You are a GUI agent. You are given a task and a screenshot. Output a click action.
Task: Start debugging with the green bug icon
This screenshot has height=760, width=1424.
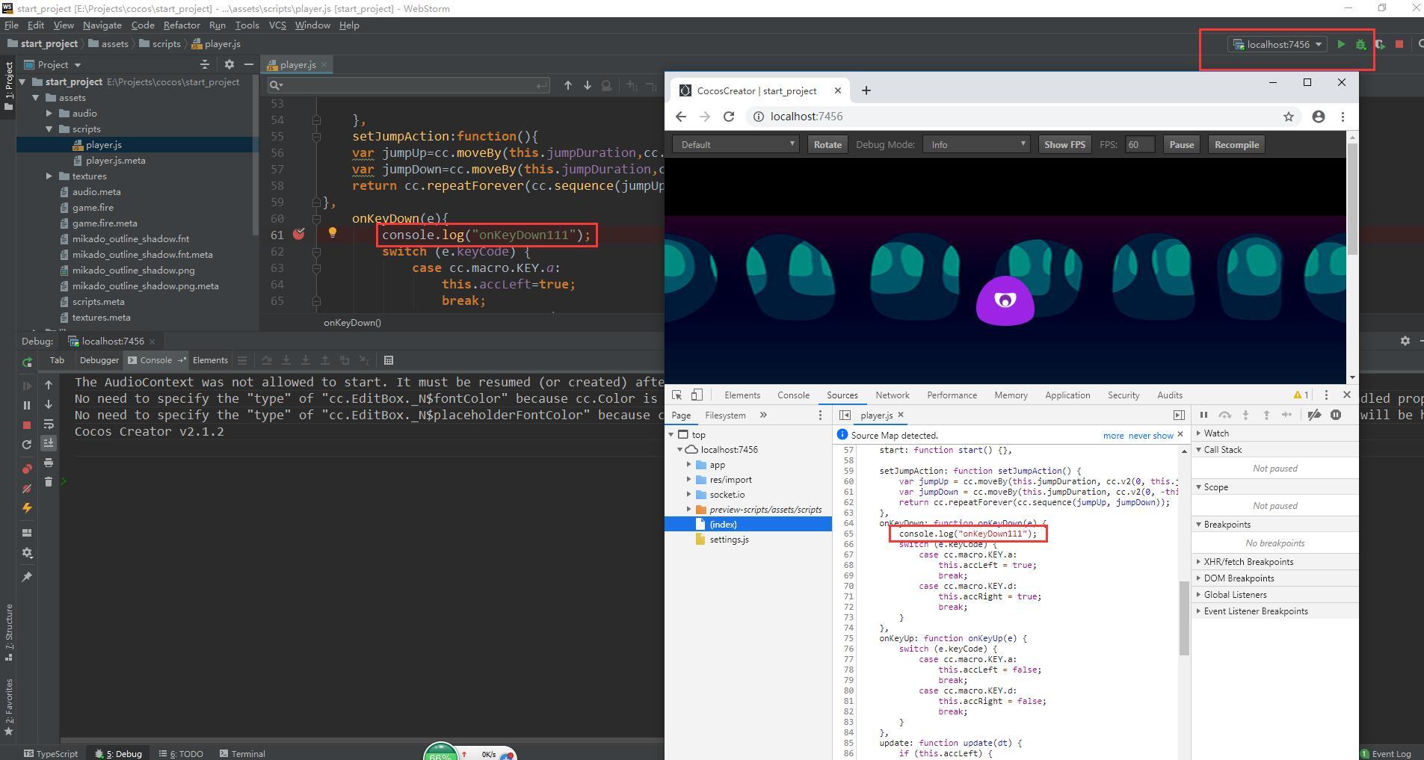(x=1360, y=44)
